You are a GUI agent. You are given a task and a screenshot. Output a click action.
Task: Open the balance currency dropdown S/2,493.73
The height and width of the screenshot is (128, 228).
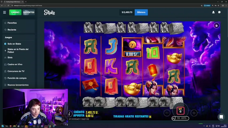pos(127,12)
